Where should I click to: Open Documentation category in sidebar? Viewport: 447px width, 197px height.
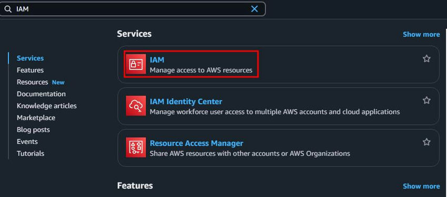pos(41,94)
